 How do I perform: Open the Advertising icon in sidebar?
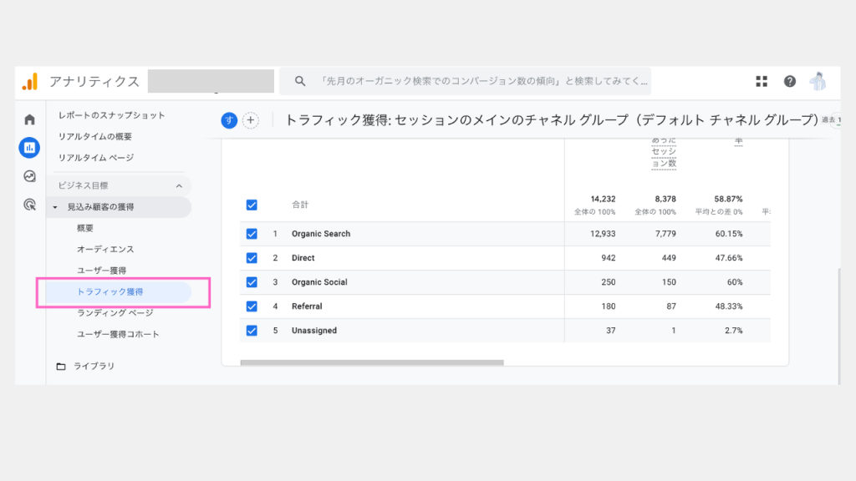pos(29,205)
